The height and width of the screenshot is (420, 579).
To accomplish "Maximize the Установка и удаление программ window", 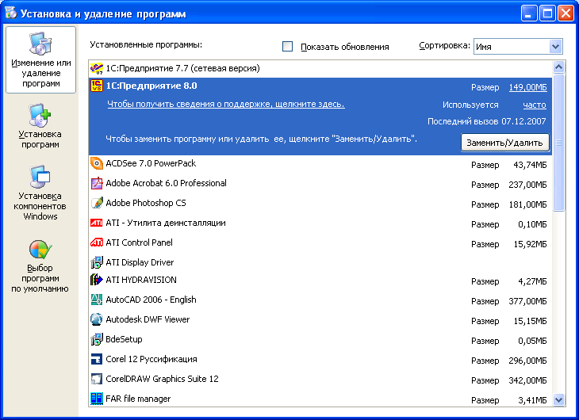I will tap(547, 13).
